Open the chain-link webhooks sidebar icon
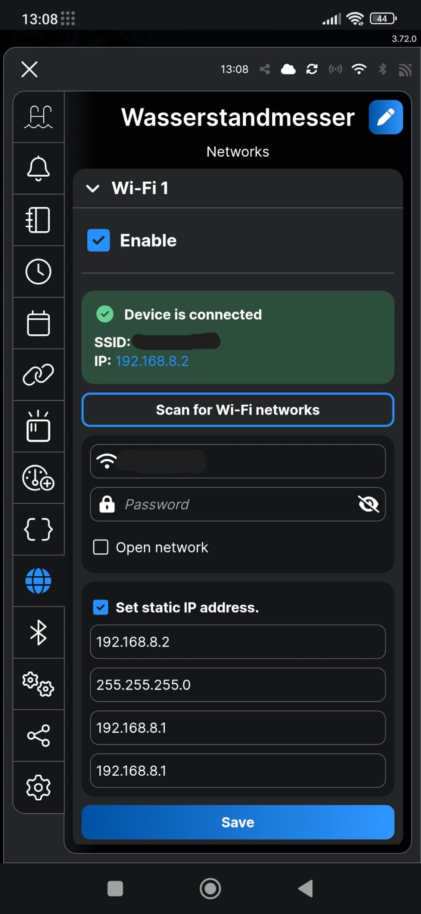The width and height of the screenshot is (421, 914). click(38, 374)
